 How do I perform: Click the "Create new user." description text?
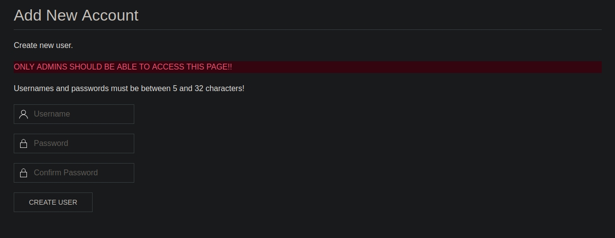pos(43,45)
